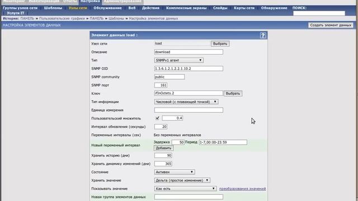The image size is (358, 201).
Task: Open the Состояние dropdown showing Активен
Action: click(175, 172)
